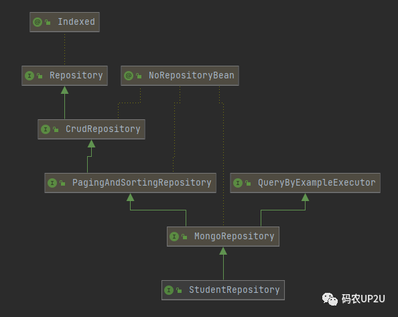This screenshot has height=317, width=398.
Task: Click the WeChat logo in watermark
Action: tap(330, 299)
